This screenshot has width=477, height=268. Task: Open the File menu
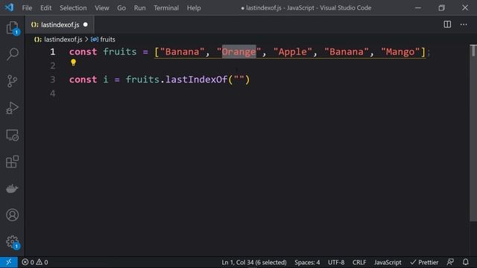pos(27,8)
